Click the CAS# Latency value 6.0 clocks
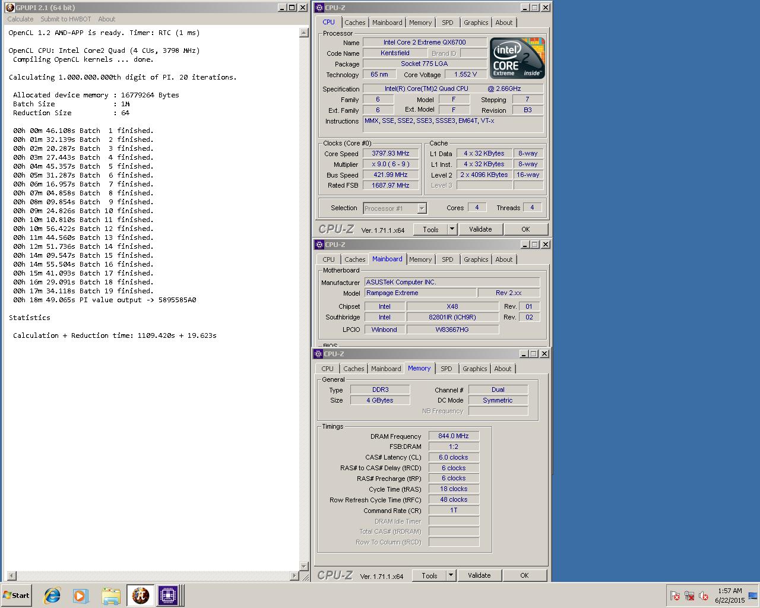 [x=454, y=457]
